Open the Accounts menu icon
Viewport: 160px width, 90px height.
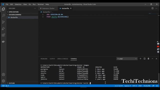pyautogui.click(x=3, y=74)
